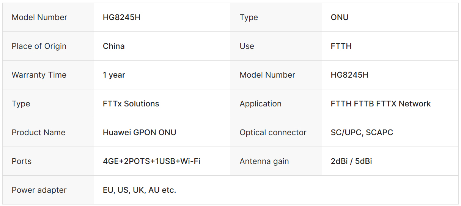The image size is (461, 206).
Task: Click the standalone "ONU" type value
Action: click(x=340, y=17)
